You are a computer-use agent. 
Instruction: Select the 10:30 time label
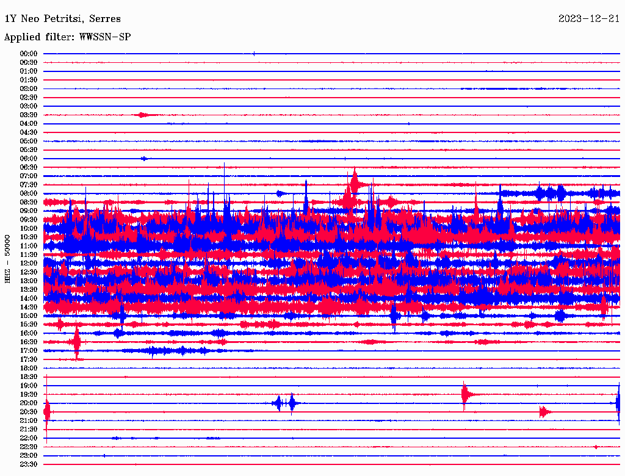(x=29, y=237)
